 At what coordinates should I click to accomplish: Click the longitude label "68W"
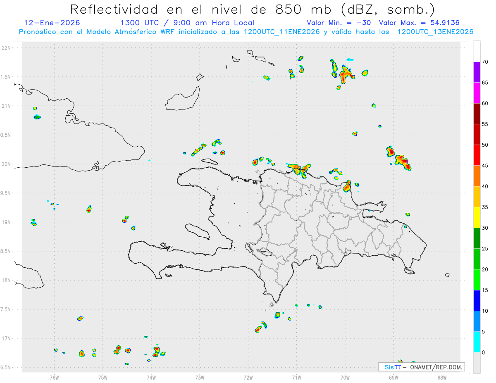click(442, 377)
